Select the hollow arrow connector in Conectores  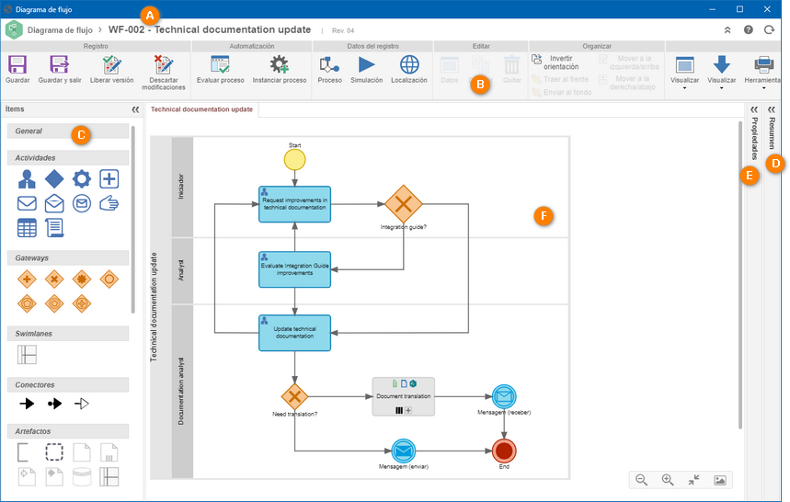82,404
